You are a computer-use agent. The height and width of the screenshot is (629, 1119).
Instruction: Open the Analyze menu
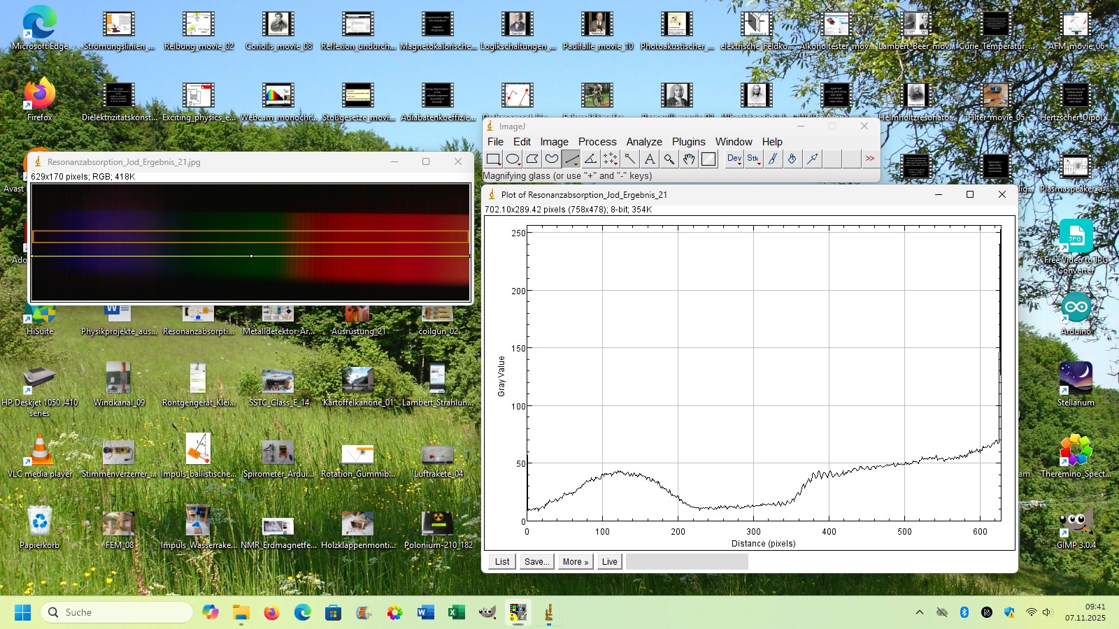pos(643,142)
